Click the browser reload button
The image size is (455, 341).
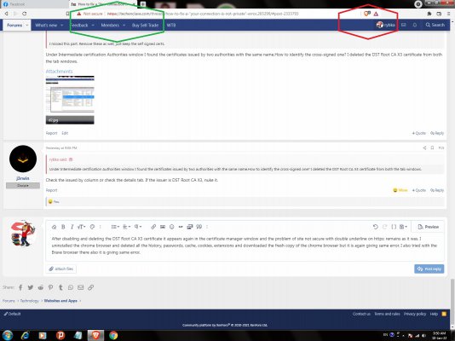coord(25,14)
